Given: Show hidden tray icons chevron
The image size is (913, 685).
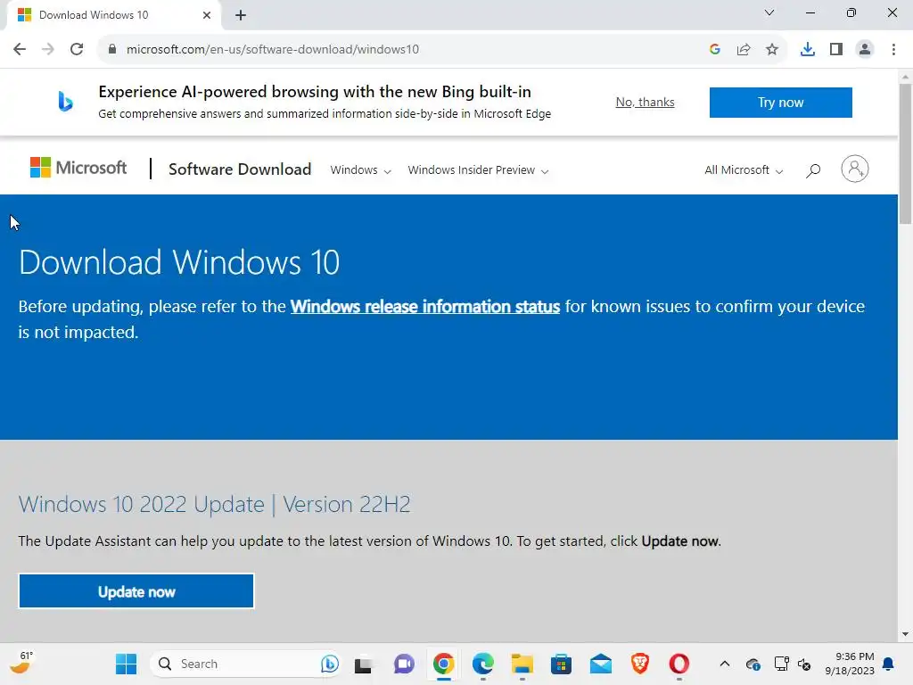Looking at the screenshot, I should coord(724,664).
